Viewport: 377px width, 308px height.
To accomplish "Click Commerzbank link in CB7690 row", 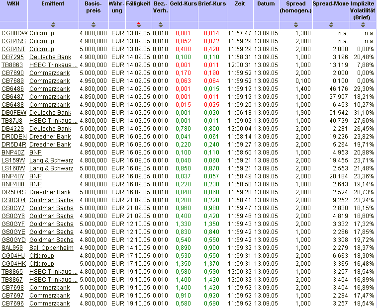I will tap(50, 73).
